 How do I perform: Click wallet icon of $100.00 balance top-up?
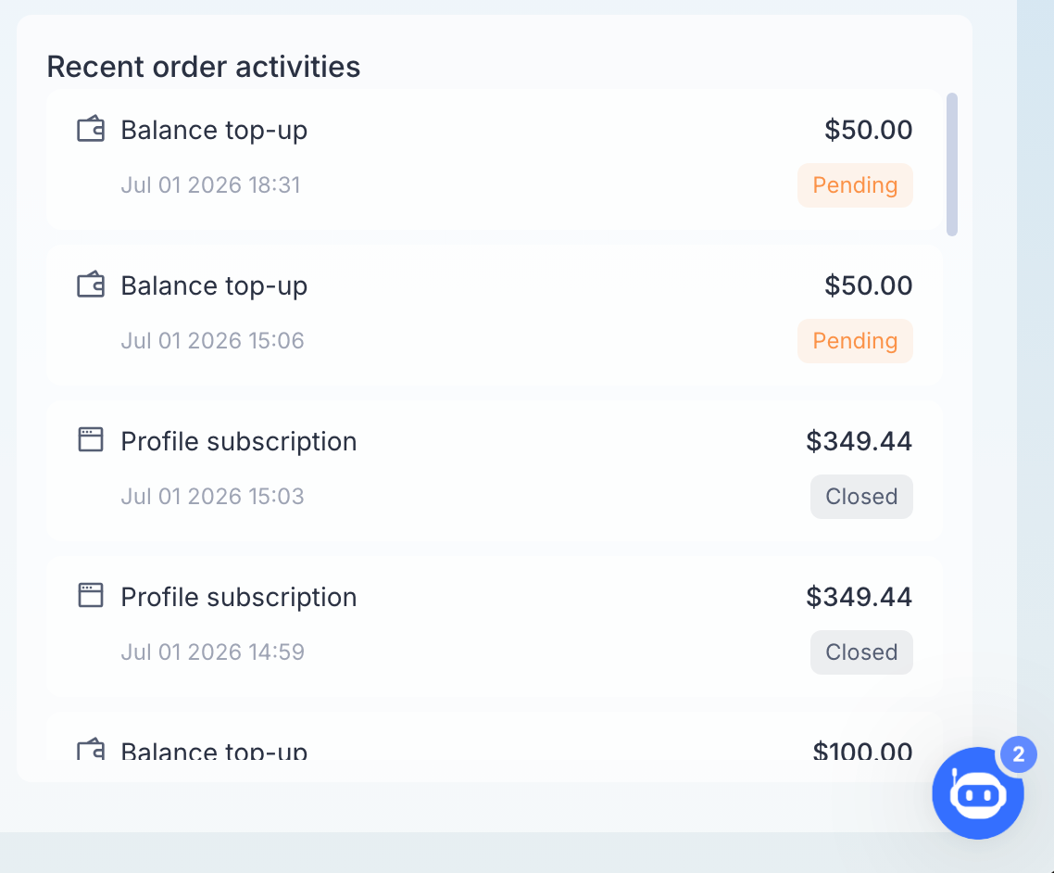[x=91, y=749]
